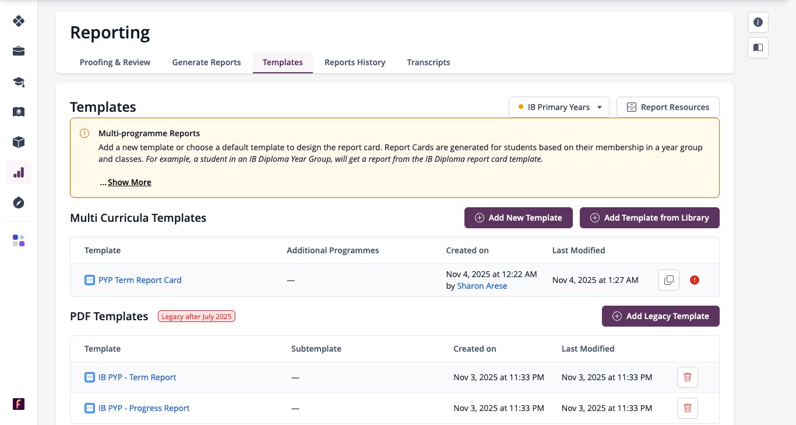Click the 3D cube sidebar icon
Screen dimensions: 796x425
point(19,142)
